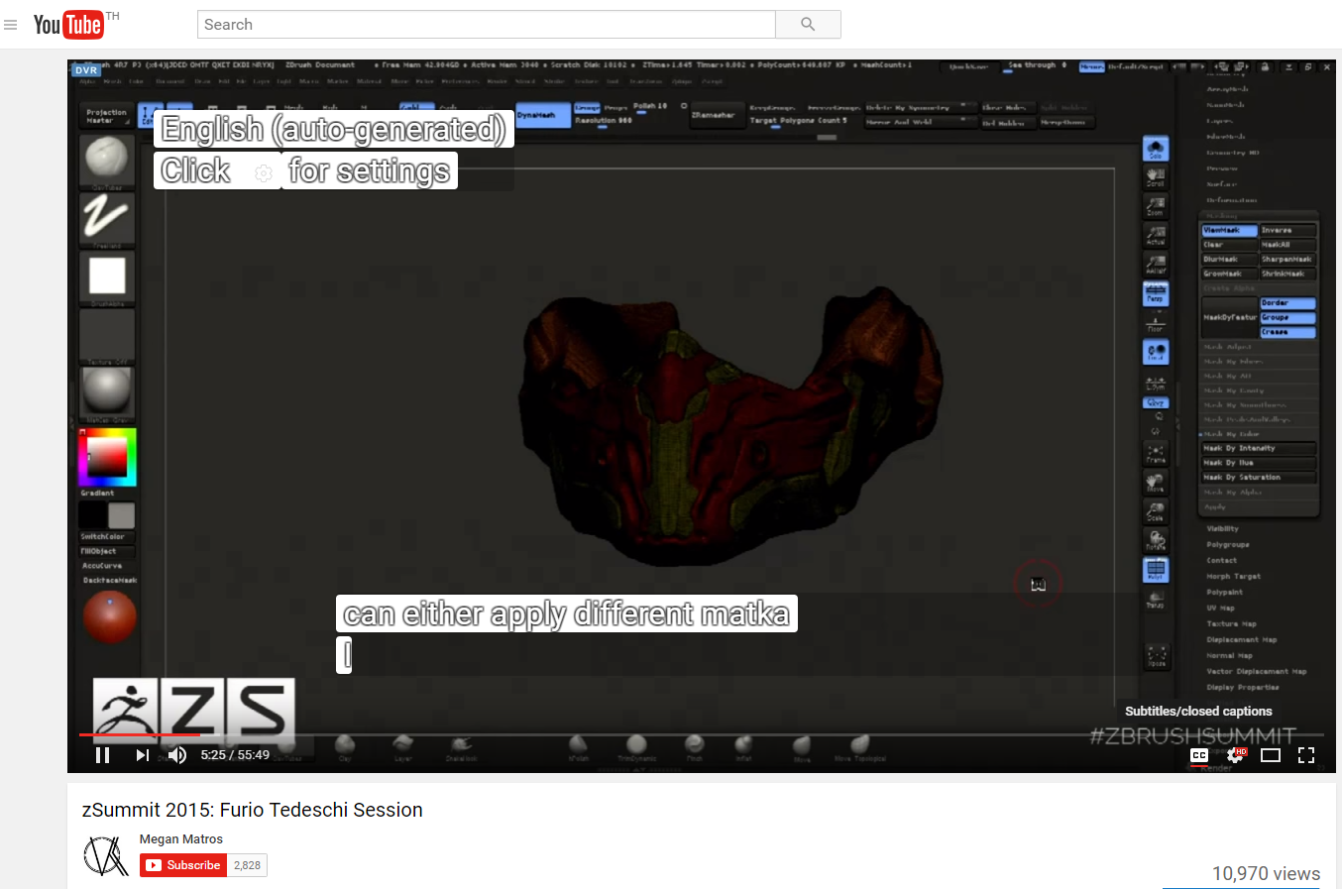Open the Megan Matros channel link
The image size is (1342, 889).
click(181, 839)
